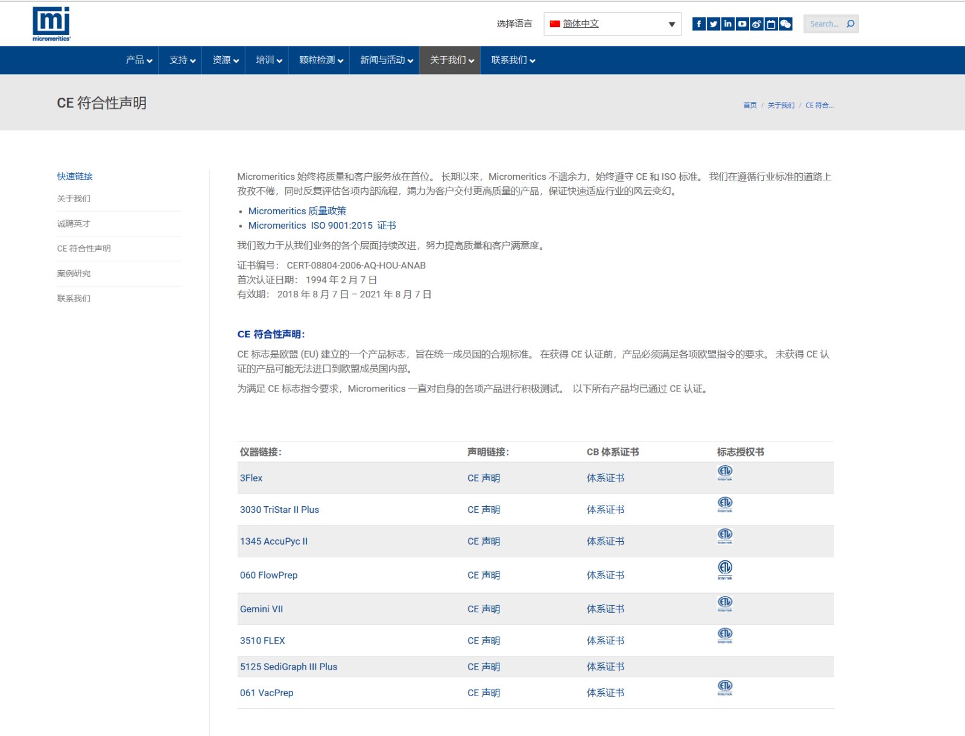
Task: Open the ETL mark for 3Flex
Action: coord(724,472)
